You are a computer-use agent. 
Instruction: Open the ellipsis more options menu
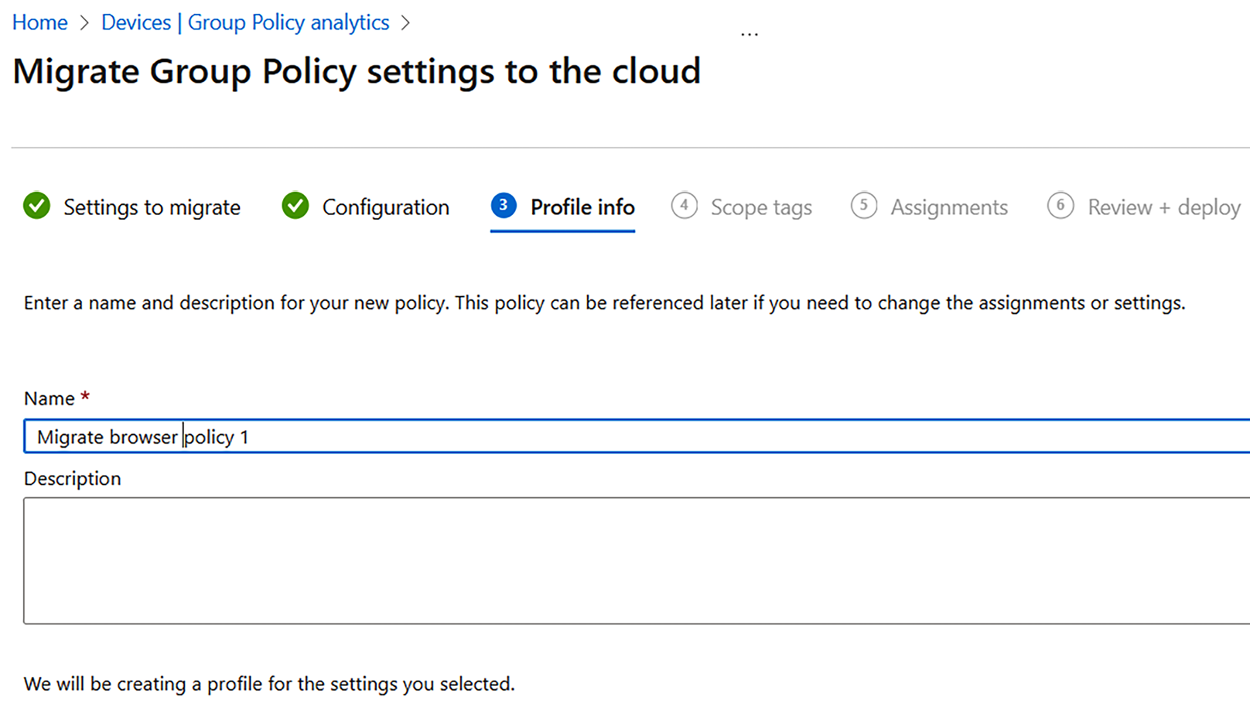pos(749,35)
